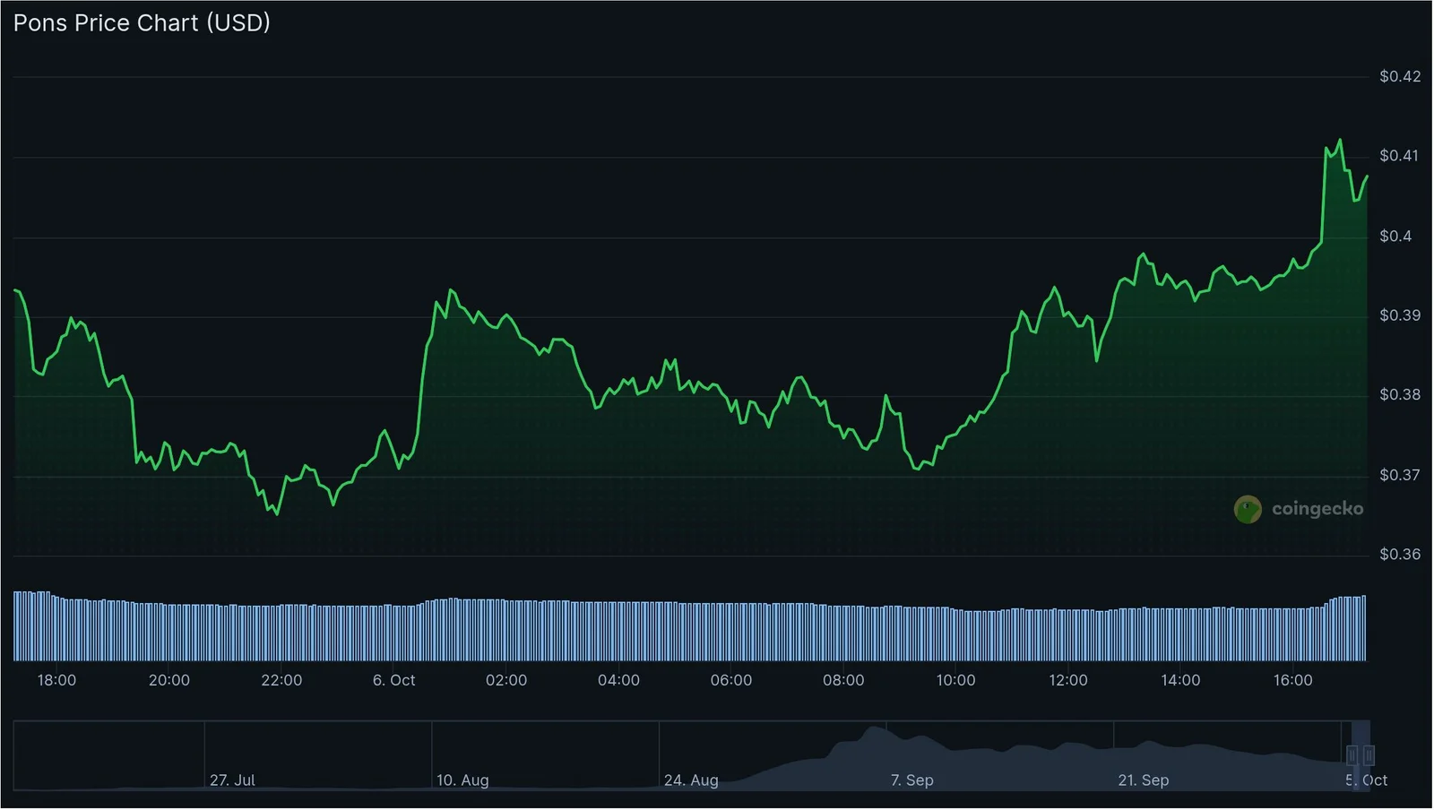Click the $0.38 y-axis label
Image resolution: width=1434 pixels, height=810 pixels.
1399,395
